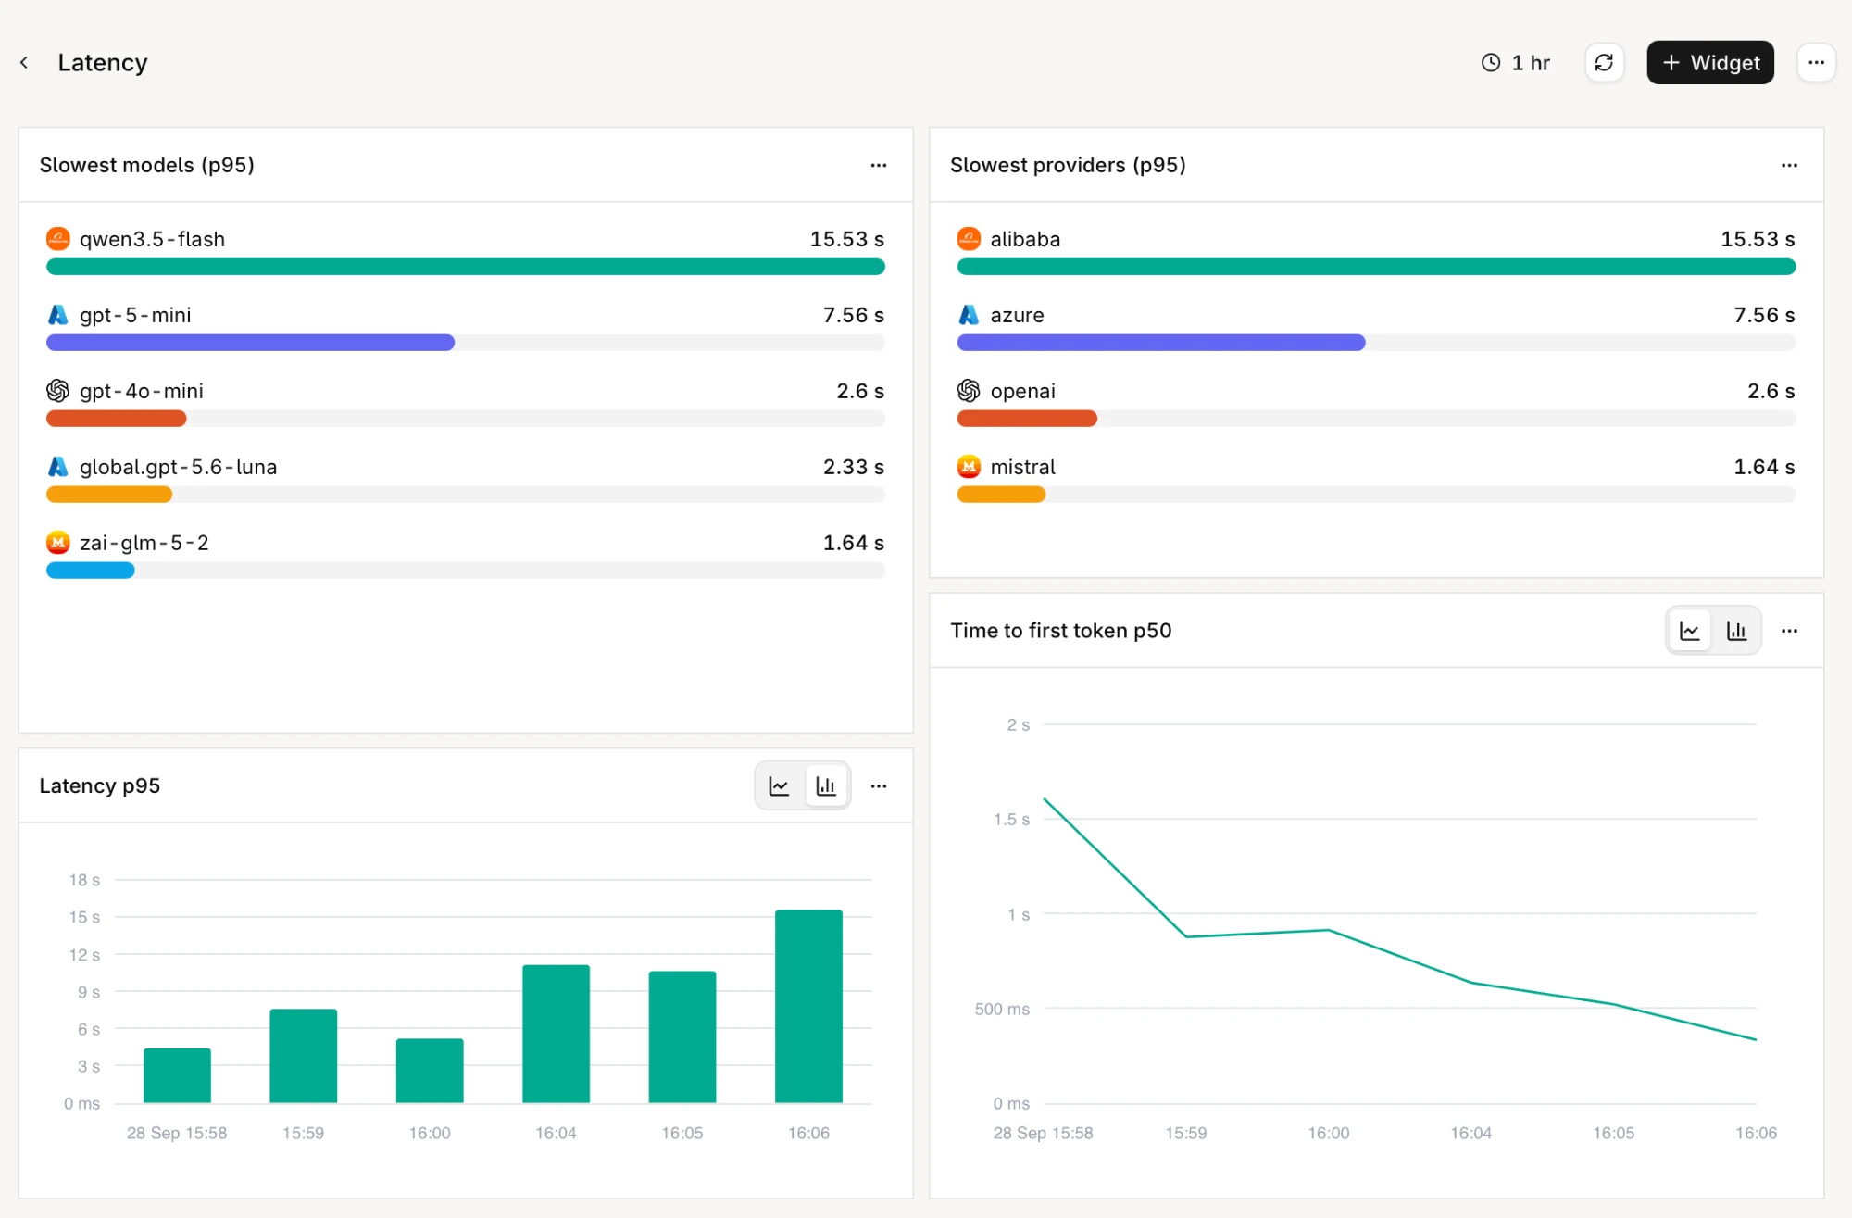
Task: Click the OpenAI icon beside gpt-4o-mini
Action: [57, 391]
